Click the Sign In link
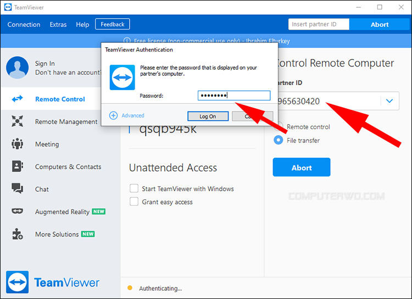The width and height of the screenshot is (412, 299). tap(45, 63)
